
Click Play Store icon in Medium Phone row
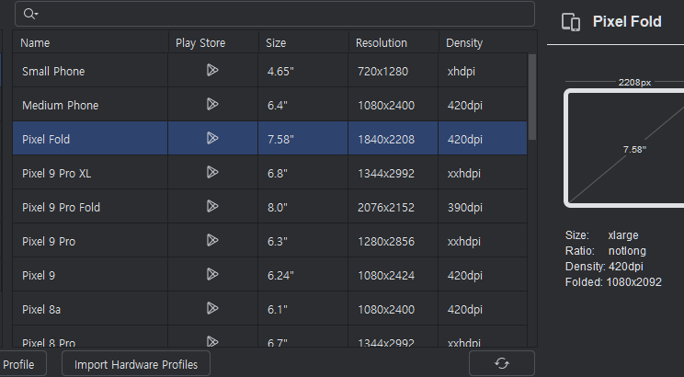click(x=212, y=104)
